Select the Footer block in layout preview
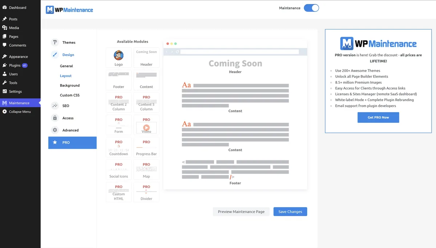This screenshot has height=248, width=436. [x=235, y=172]
